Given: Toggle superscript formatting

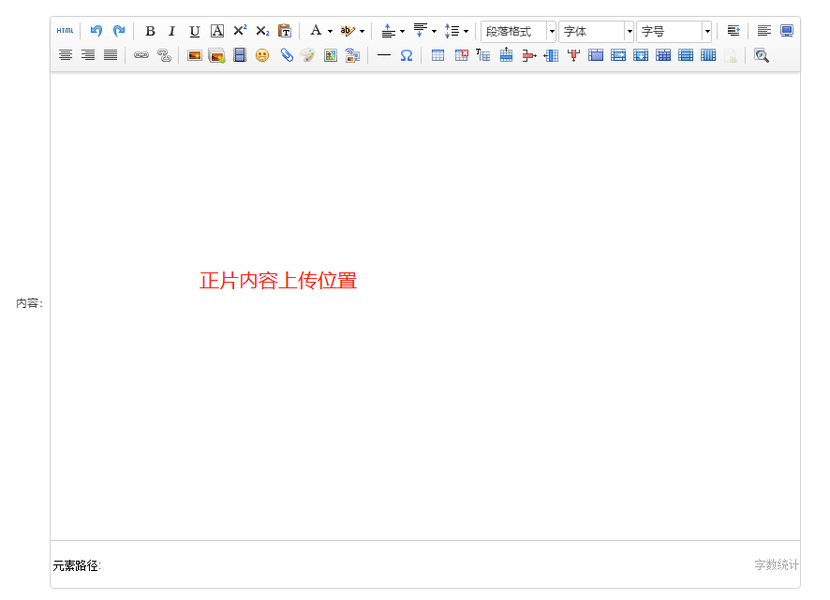Looking at the screenshot, I should point(240,31).
